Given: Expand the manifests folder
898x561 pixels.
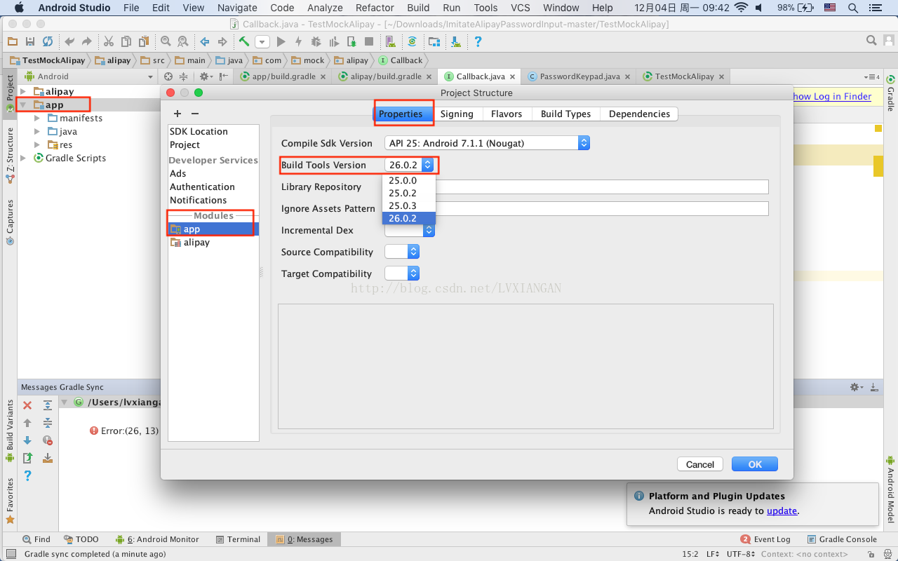Looking at the screenshot, I should point(37,119).
